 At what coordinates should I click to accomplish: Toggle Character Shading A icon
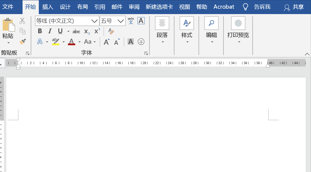[131, 42]
